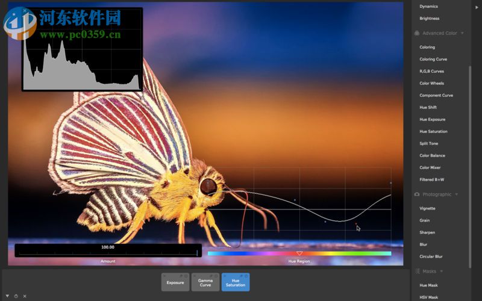Click the Hue Region triangle marker

299,253
